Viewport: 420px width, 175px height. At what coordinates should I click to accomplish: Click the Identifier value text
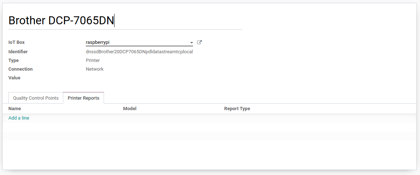[139, 52]
